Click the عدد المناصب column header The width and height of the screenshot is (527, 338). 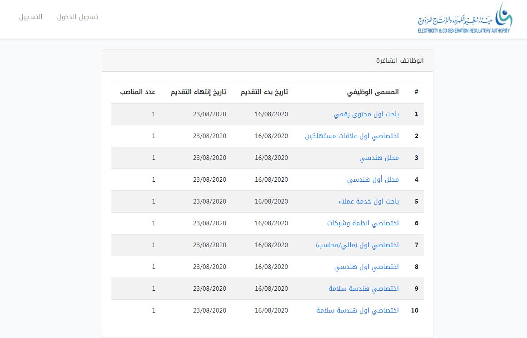(138, 92)
